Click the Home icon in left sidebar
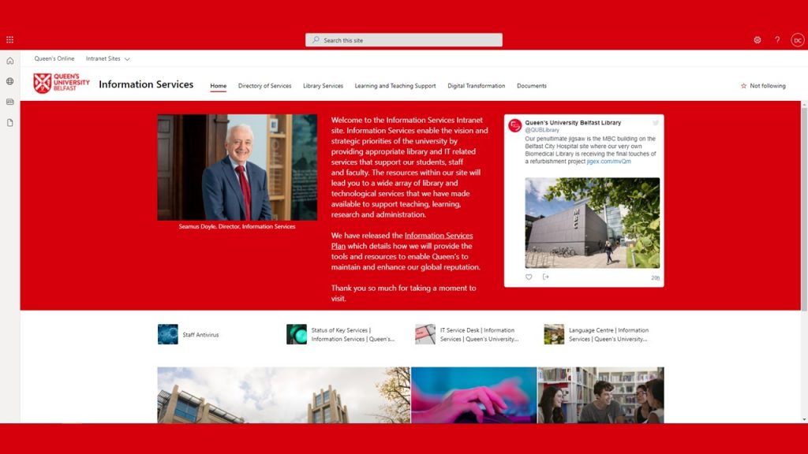This screenshot has width=808, height=454. pos(10,61)
